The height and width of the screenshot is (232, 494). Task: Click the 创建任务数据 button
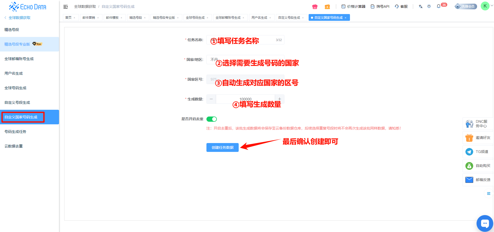tap(222, 147)
